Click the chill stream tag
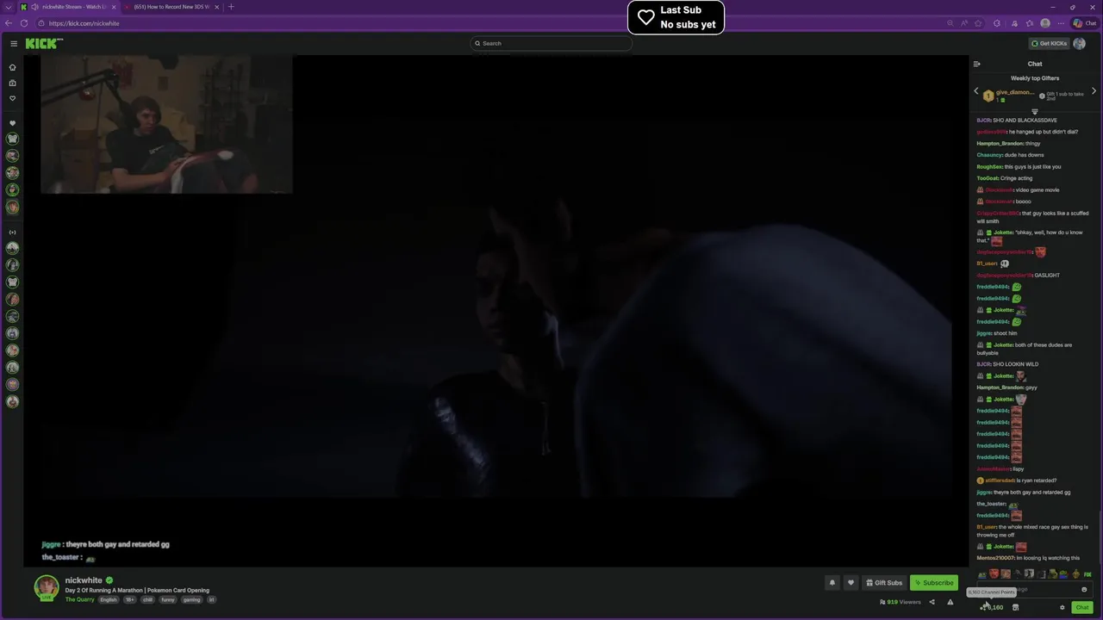The width and height of the screenshot is (1103, 620). click(147, 599)
